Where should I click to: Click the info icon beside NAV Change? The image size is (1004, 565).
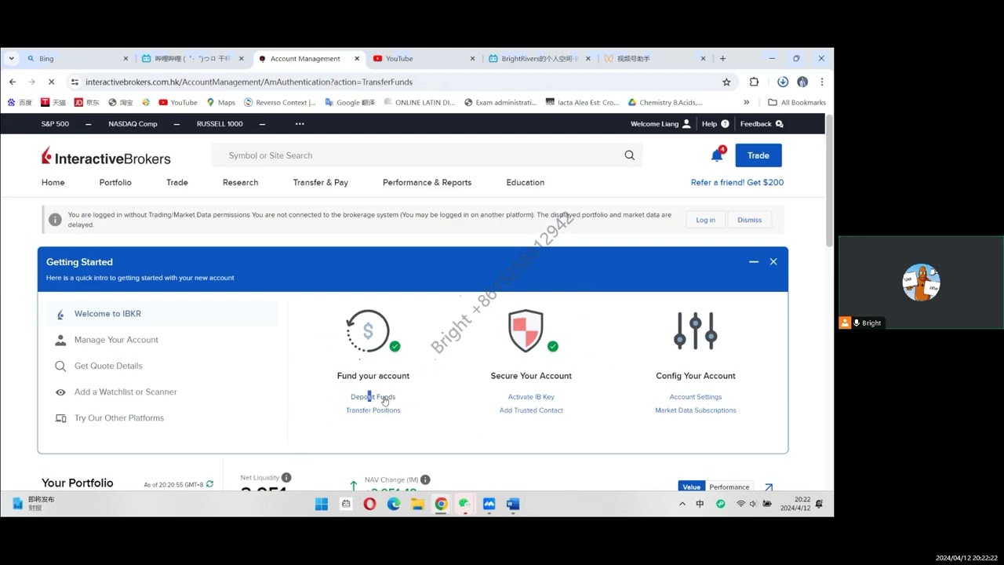click(x=425, y=479)
